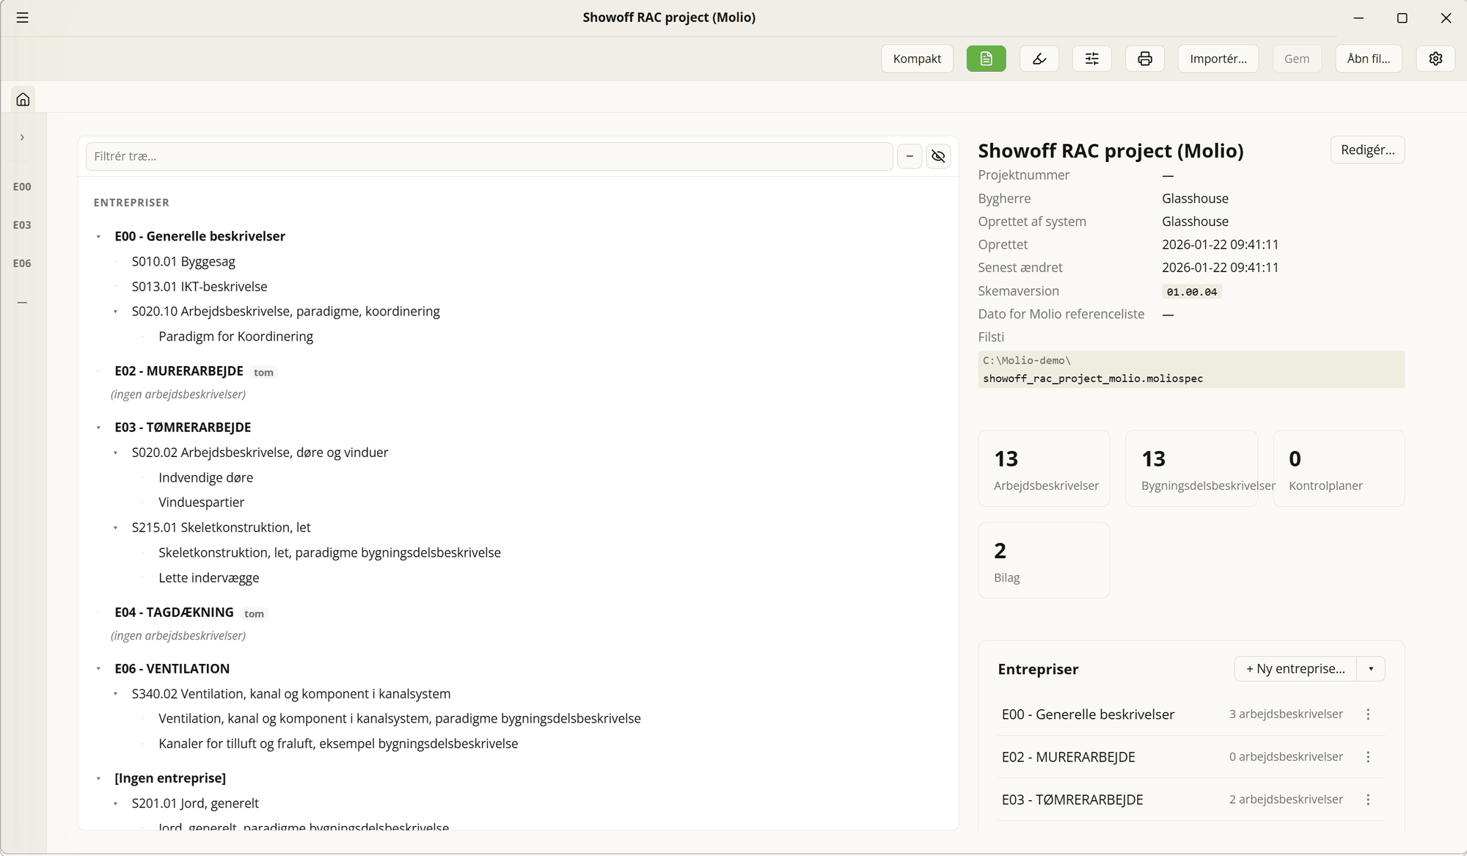Toggle Kompakt view mode
Screen dimensions: 1467x856
click(917, 59)
